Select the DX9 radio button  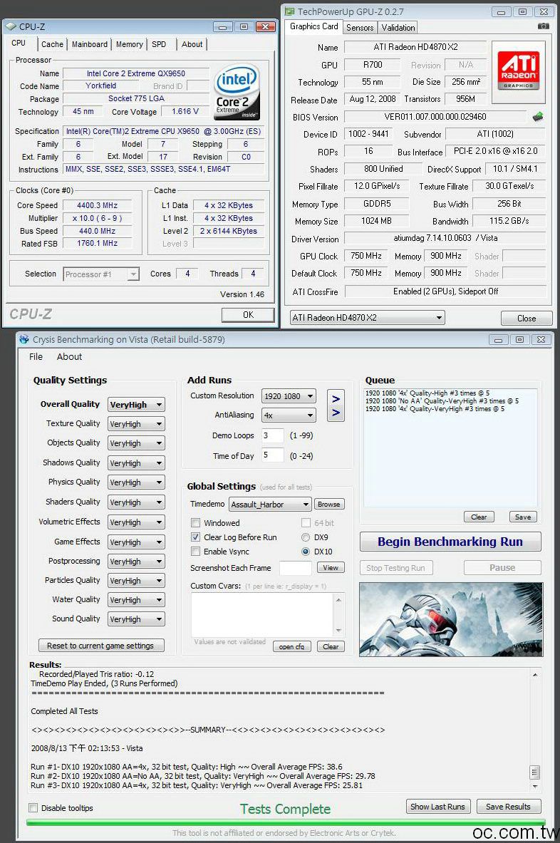(306, 537)
